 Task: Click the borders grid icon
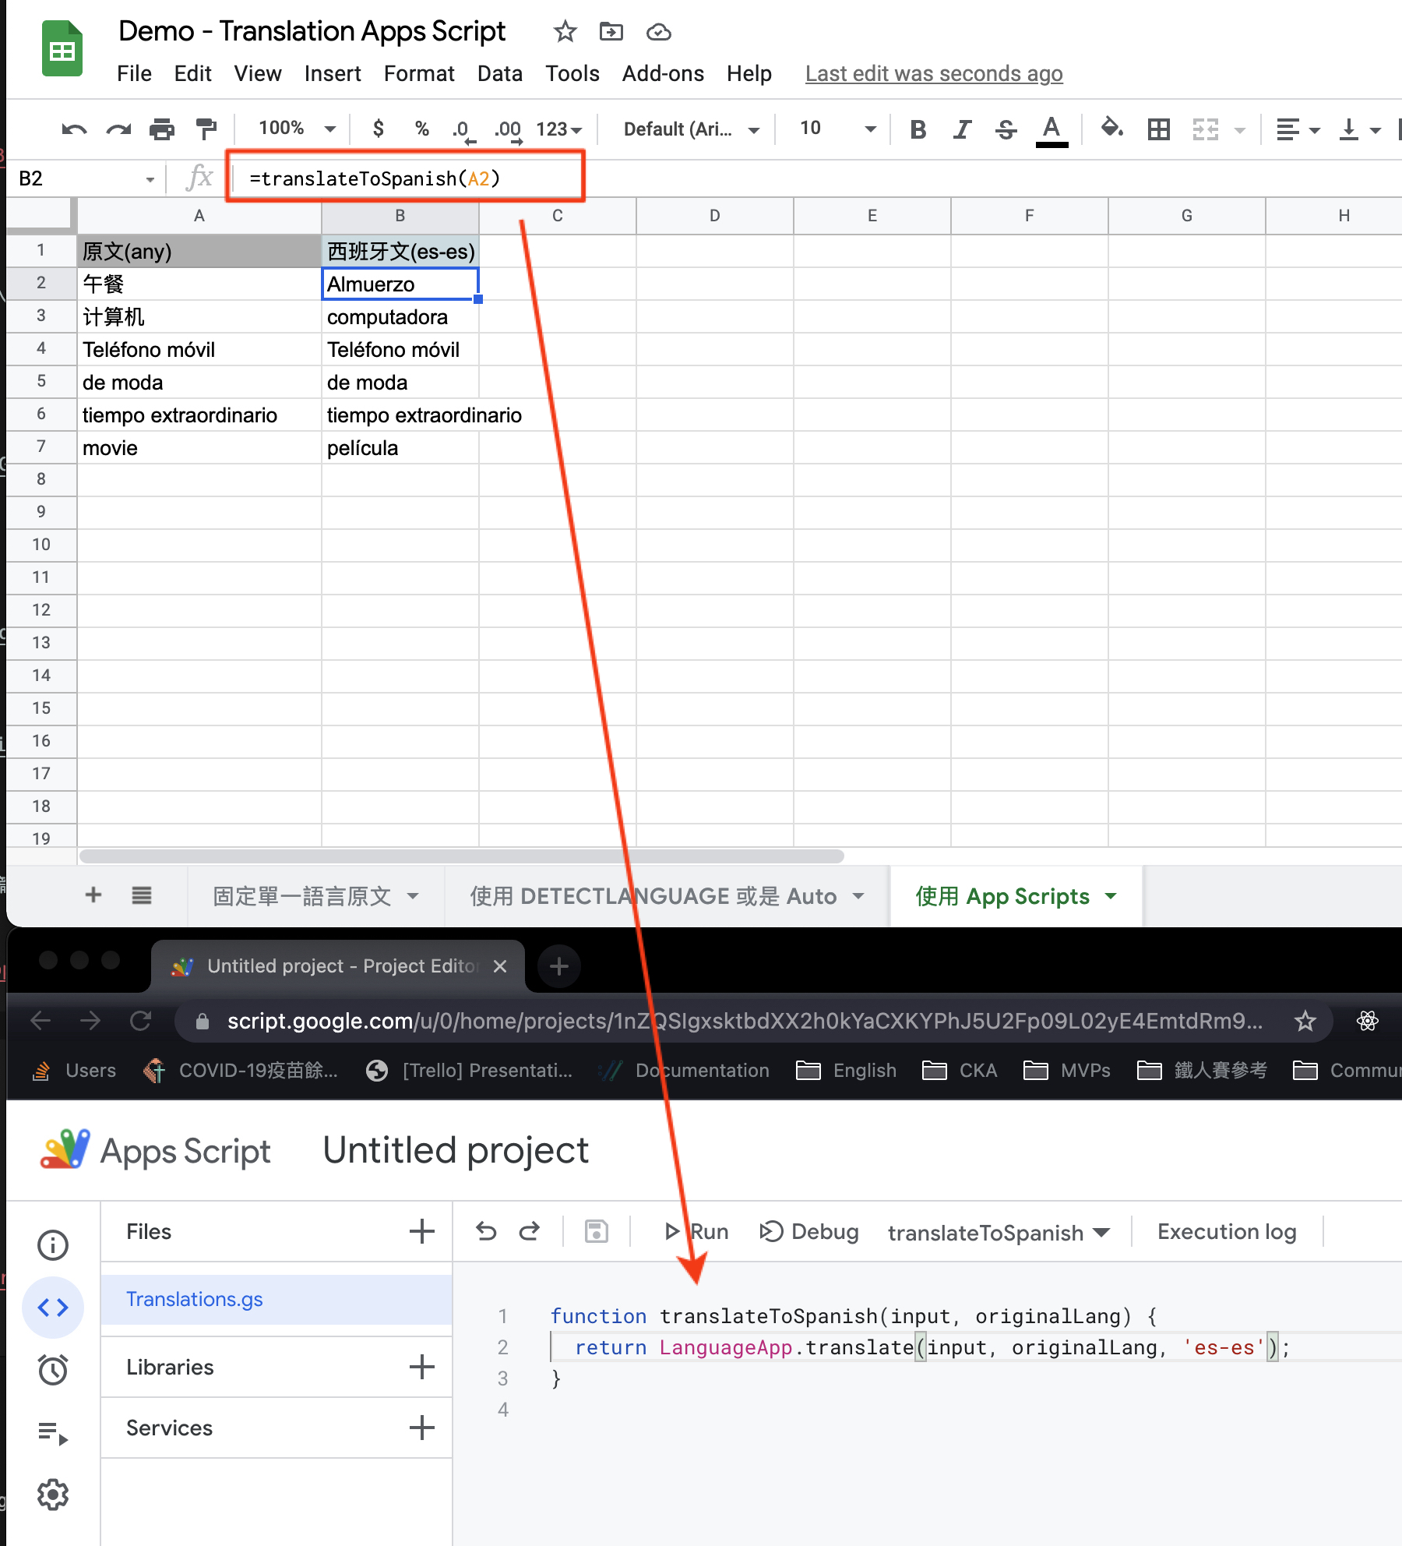tap(1158, 129)
